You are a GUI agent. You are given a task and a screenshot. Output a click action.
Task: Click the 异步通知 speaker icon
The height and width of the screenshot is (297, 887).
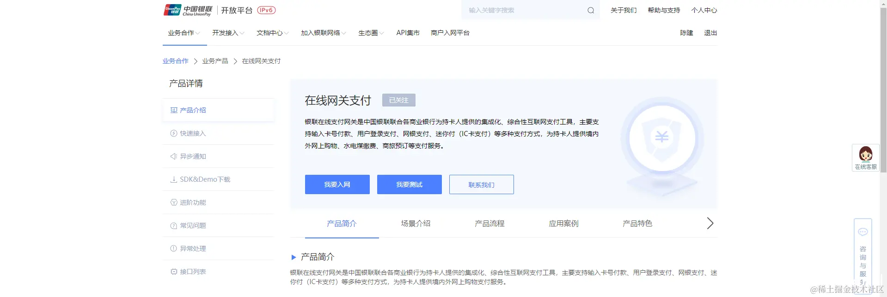click(174, 156)
